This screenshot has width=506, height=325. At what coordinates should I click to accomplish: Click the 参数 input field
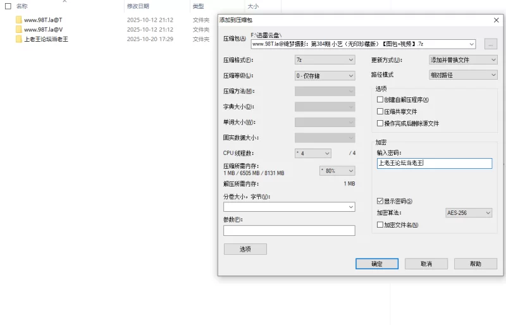click(x=289, y=231)
